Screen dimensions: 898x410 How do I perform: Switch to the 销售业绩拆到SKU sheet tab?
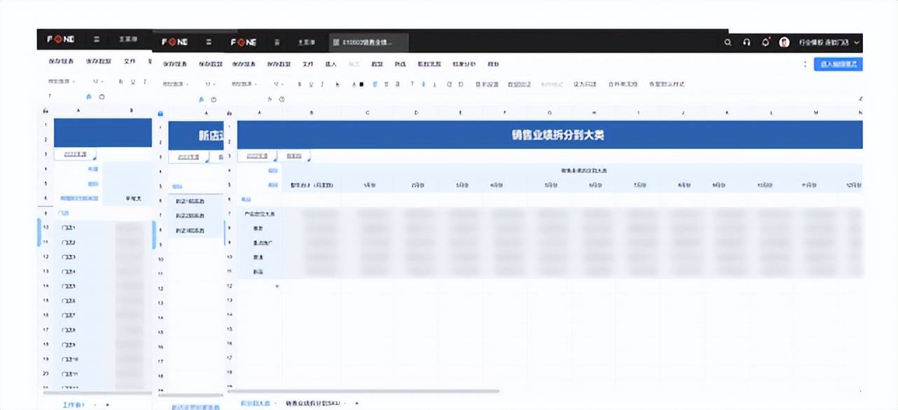click(x=314, y=404)
